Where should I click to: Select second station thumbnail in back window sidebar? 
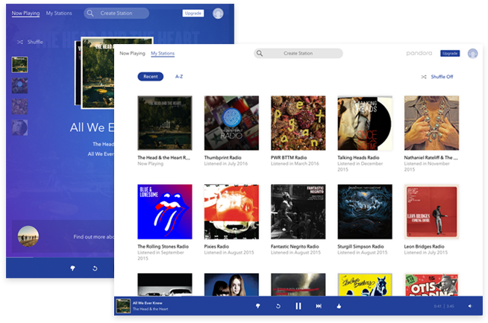(19, 86)
